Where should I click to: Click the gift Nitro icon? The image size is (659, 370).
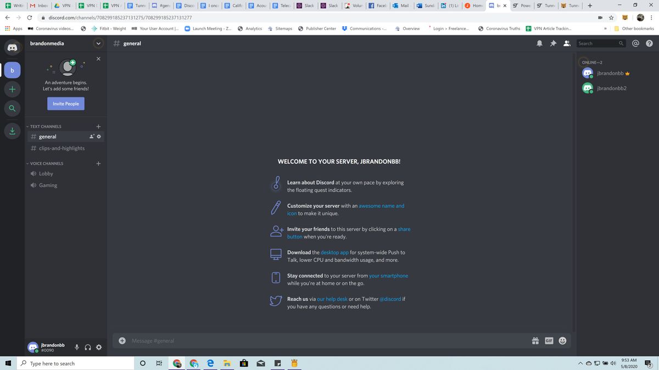535,340
